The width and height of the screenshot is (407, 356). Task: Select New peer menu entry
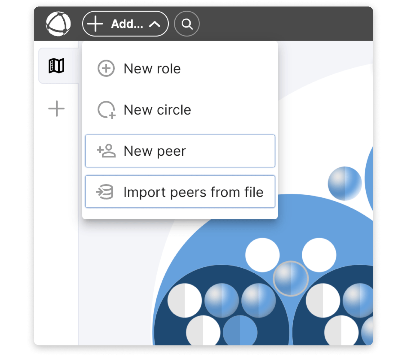pyautogui.click(x=180, y=151)
